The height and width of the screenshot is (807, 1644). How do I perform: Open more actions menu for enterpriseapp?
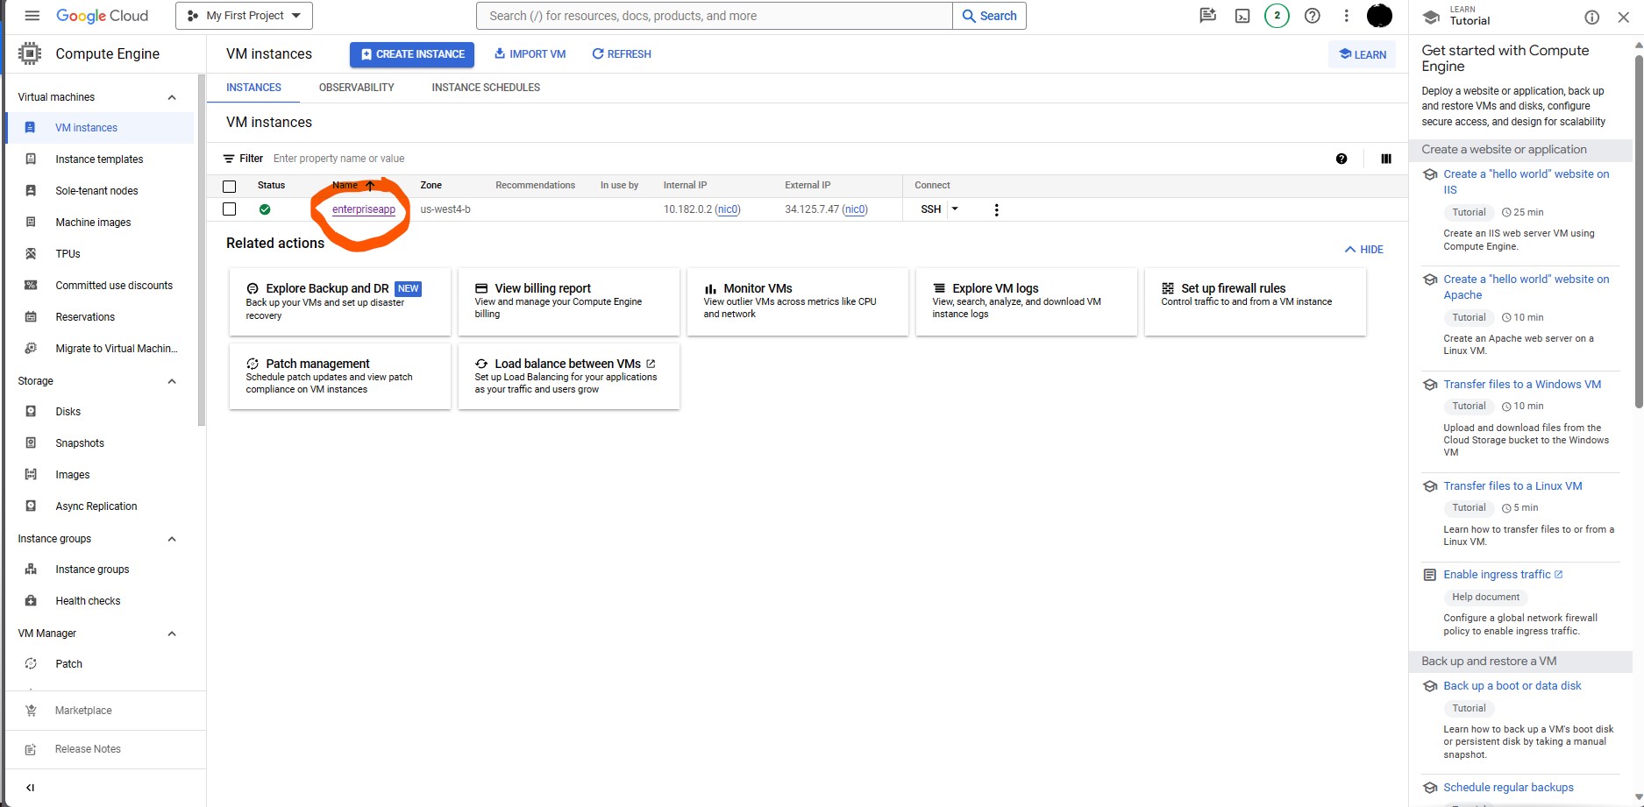point(996,209)
